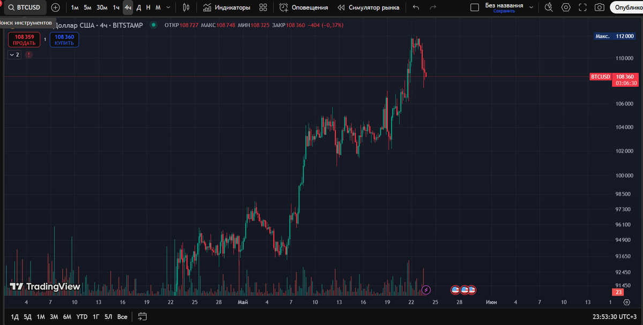Click a US flag economic event icon

[455, 290]
